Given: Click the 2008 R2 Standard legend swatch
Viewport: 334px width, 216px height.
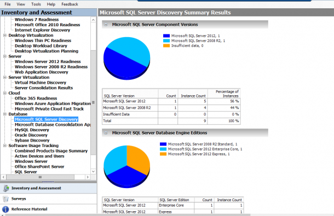Looking at the screenshot, I should tap(163, 144).
